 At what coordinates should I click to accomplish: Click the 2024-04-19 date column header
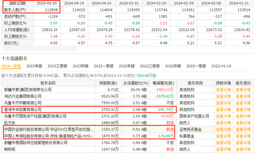(x=74, y=3)
